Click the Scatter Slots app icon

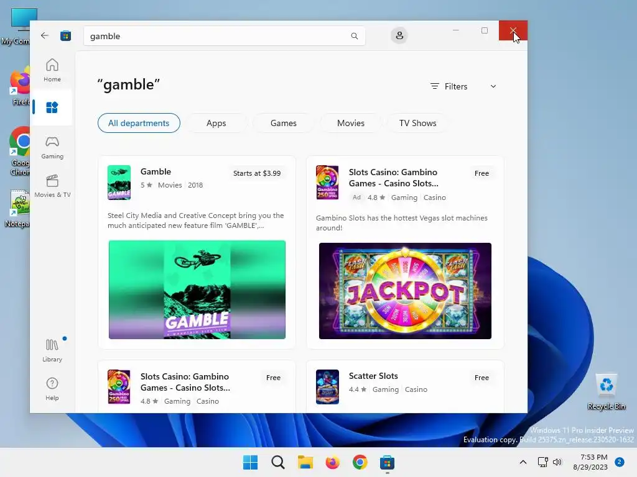[x=327, y=386]
